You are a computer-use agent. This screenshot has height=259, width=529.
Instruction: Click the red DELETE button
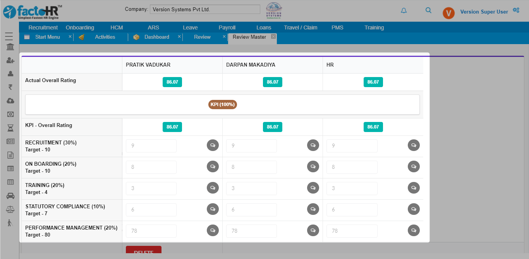coord(144,252)
